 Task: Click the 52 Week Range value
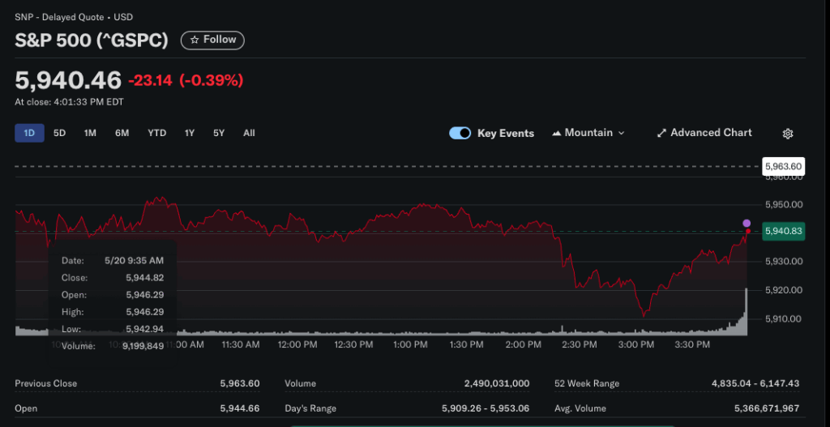click(x=755, y=383)
